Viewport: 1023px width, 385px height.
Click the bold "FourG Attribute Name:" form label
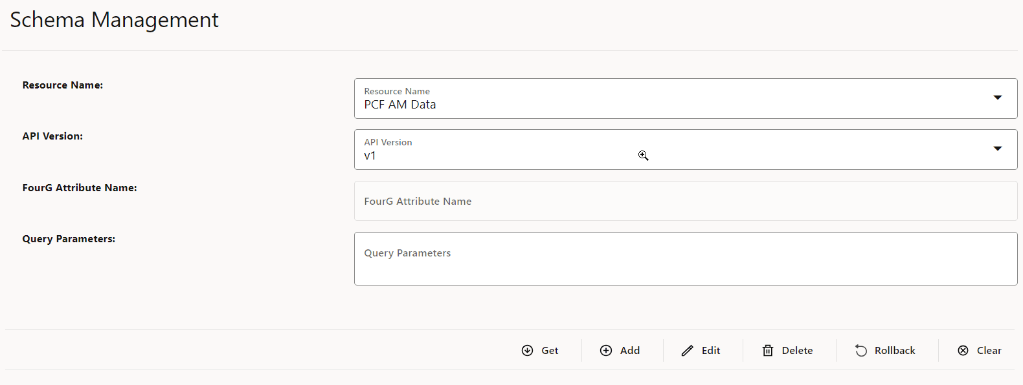(x=80, y=188)
